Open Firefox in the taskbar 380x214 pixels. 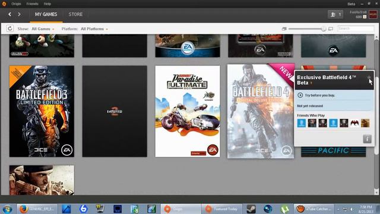click(37, 209)
